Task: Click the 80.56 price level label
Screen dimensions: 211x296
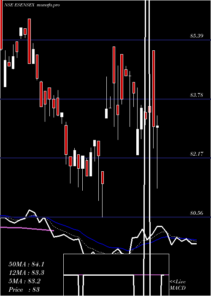Action: 197,213
